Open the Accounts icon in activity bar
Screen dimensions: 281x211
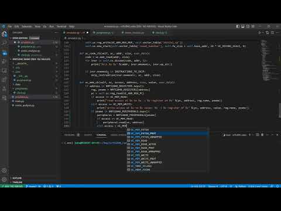[4, 171]
